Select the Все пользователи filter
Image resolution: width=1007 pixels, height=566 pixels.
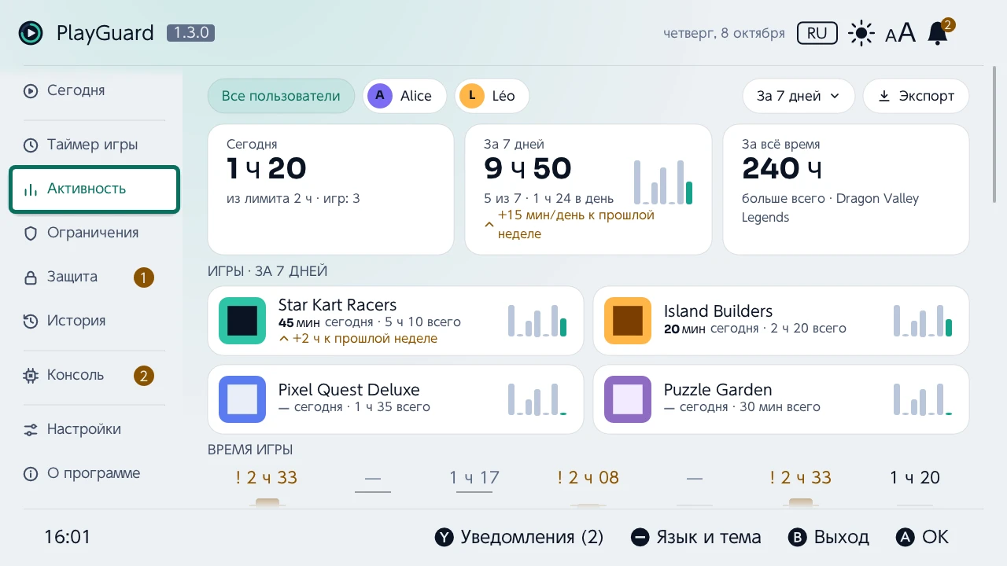(x=281, y=96)
